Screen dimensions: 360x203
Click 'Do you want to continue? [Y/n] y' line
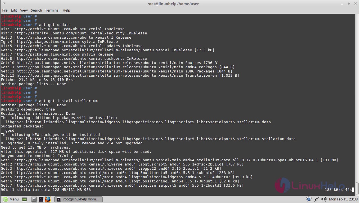37,156
